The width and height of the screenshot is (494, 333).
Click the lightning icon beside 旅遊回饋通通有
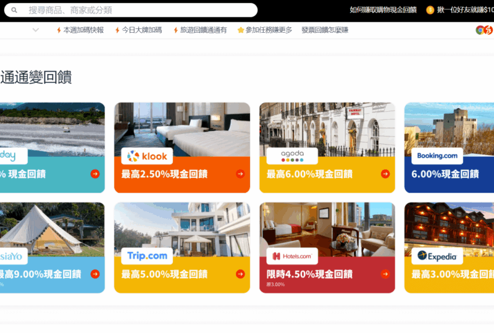coord(176,30)
